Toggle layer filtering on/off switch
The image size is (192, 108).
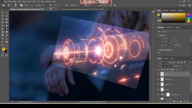point(185,62)
